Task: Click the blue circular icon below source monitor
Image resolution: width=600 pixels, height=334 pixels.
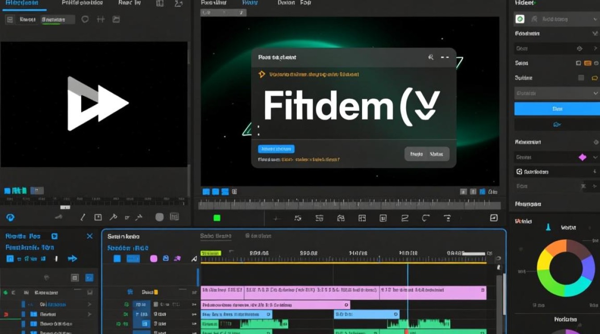Action: click(x=10, y=217)
